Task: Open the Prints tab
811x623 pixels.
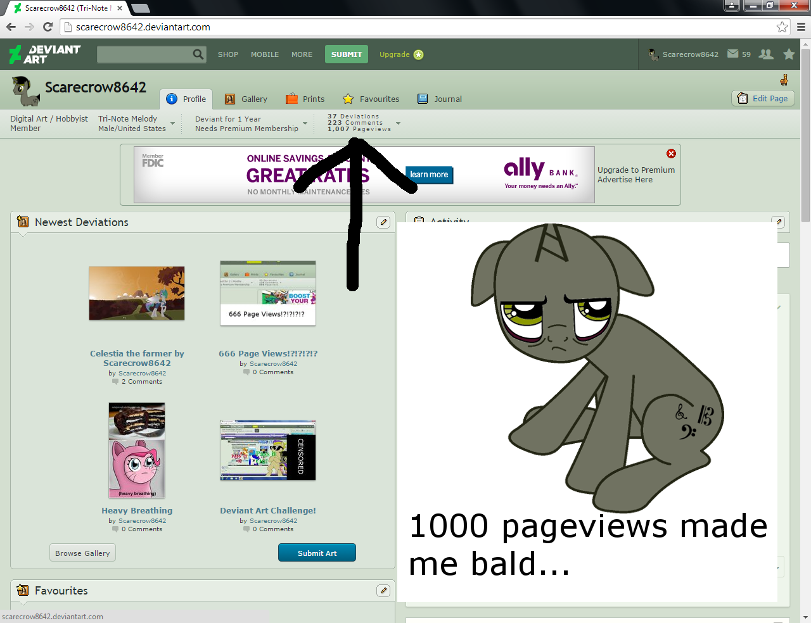Action: (x=305, y=99)
